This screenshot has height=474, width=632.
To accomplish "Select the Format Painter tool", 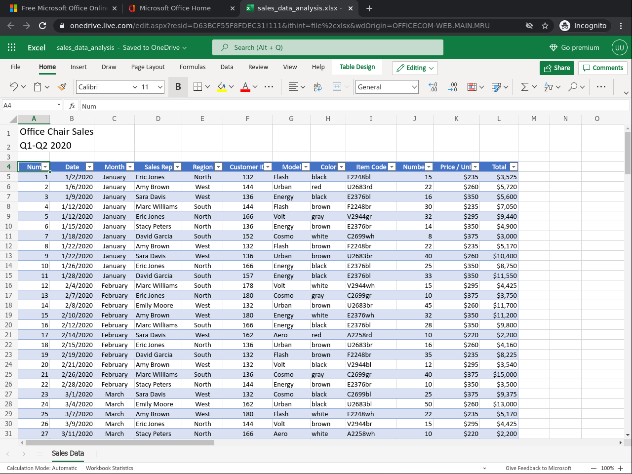I will coord(62,87).
